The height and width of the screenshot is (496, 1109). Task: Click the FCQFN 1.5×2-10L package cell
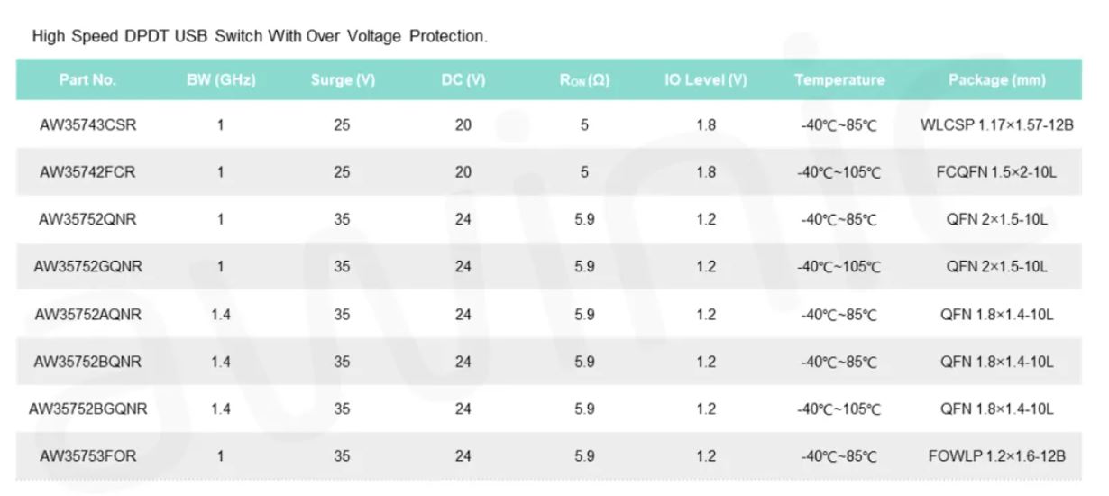[x=996, y=172]
